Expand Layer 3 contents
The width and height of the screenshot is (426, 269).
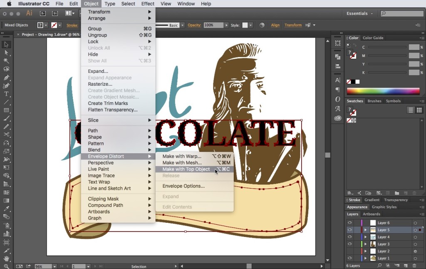tap(365, 244)
